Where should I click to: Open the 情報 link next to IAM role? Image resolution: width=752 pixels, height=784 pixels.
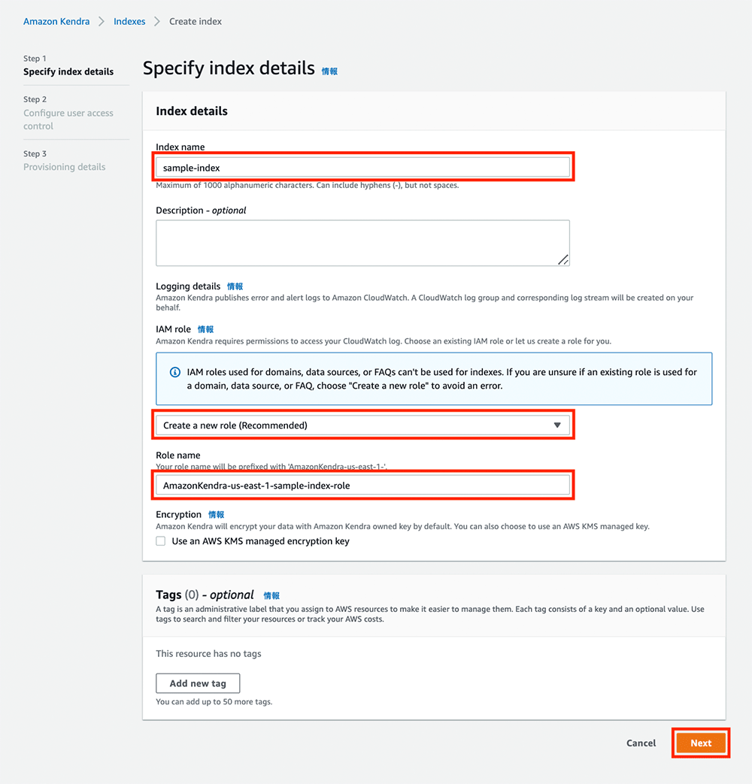207,329
